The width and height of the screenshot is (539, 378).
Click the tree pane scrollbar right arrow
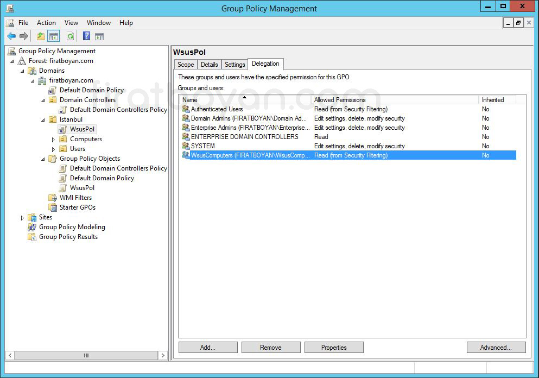(x=163, y=355)
